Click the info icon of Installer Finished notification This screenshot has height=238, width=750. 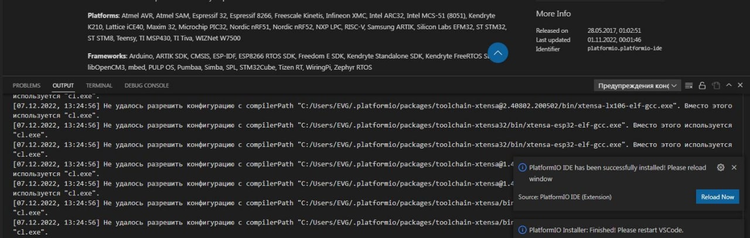click(x=523, y=230)
